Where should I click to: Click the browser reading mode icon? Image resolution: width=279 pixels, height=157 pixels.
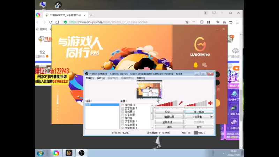[202, 22]
